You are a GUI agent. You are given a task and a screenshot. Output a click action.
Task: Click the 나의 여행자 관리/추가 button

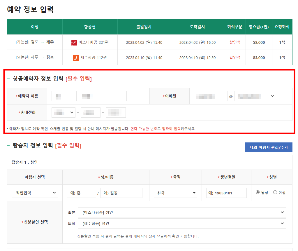(268, 147)
